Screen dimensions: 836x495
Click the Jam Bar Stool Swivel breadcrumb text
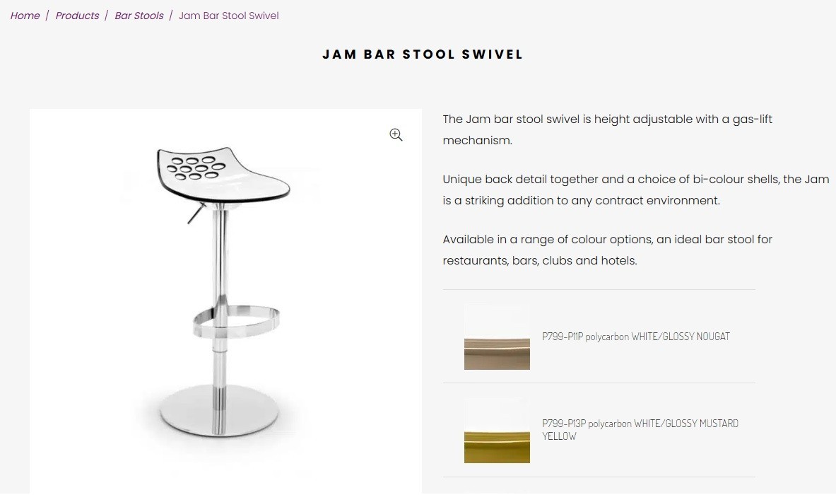228,16
